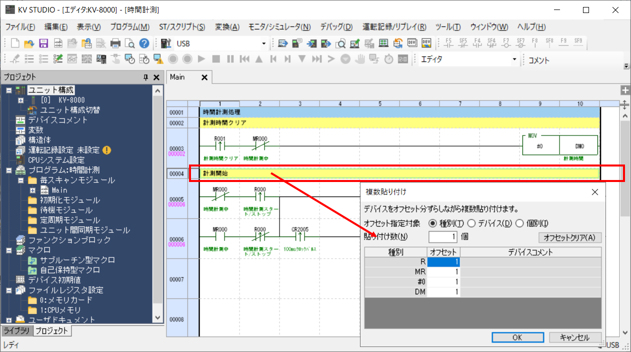Select the F7 coil output instruction icon
This screenshot has width=631, height=352.
tap(506, 44)
